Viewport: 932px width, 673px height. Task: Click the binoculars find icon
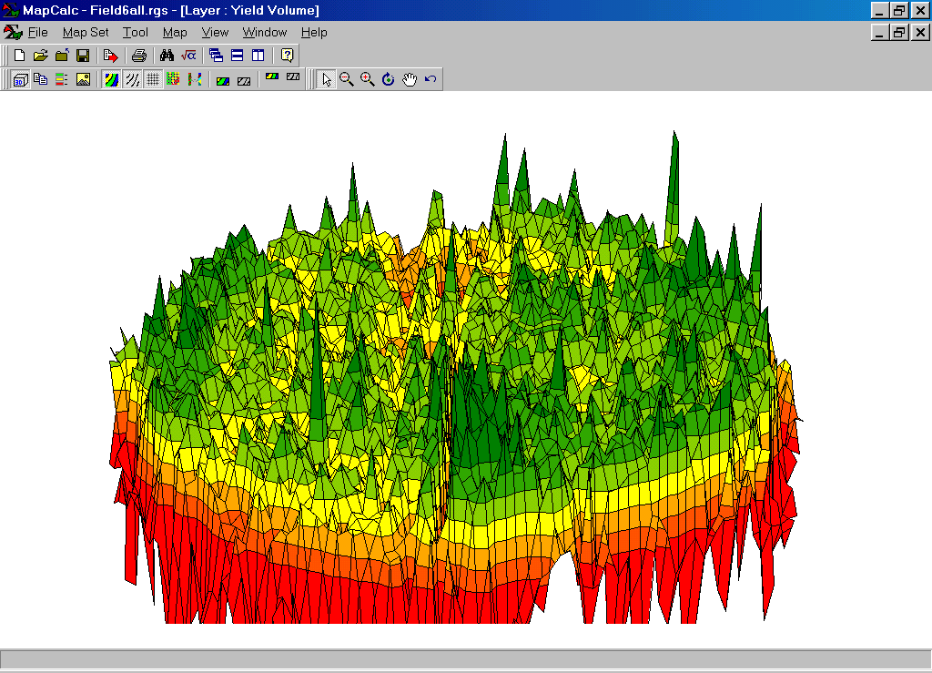(x=167, y=56)
